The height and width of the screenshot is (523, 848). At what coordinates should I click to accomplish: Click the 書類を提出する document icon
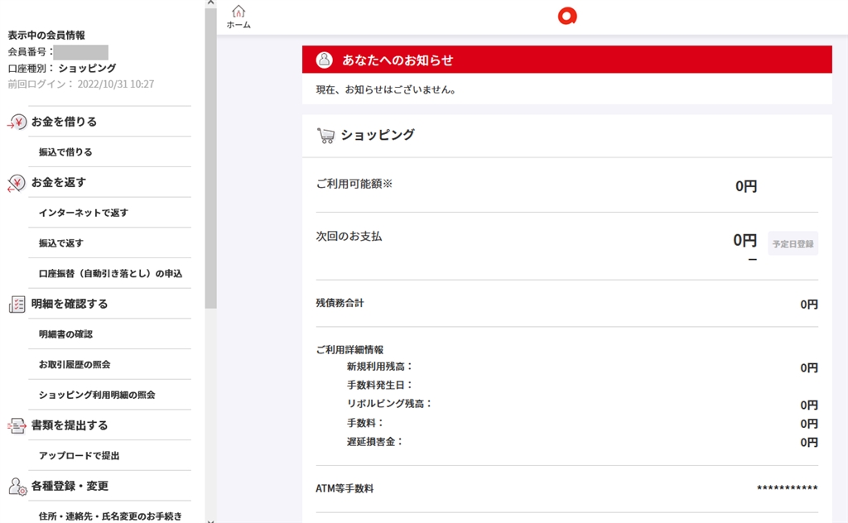tap(17, 425)
